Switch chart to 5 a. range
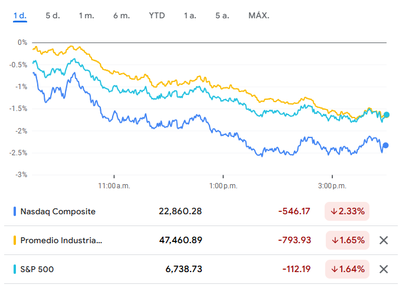Viewport: 409px width, 291px height. click(222, 15)
